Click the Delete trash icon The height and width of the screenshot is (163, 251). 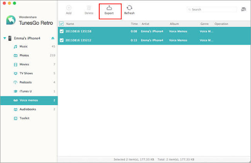(89, 8)
